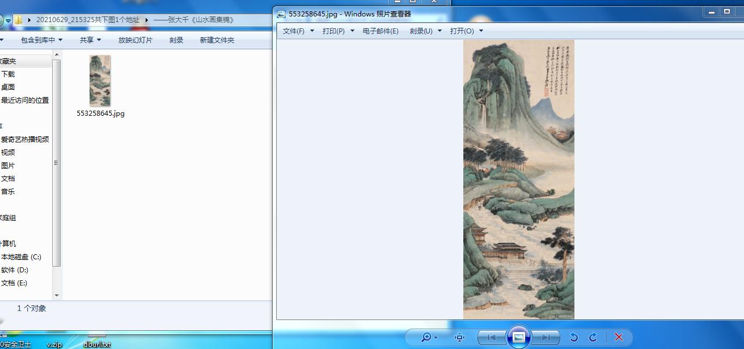Select 本地磁盘 (C:) in navigation pane
Viewport: 744px width, 349px height.
click(x=21, y=257)
